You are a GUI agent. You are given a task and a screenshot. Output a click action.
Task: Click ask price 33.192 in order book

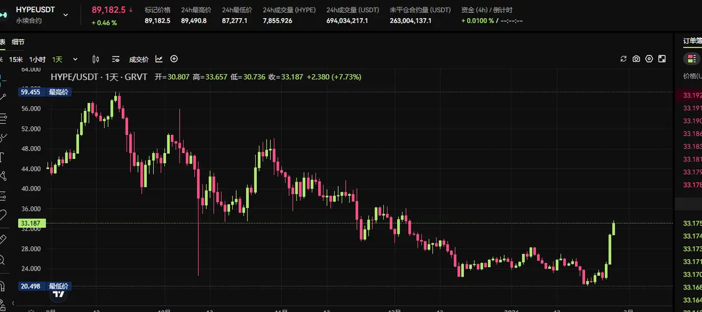(693, 95)
